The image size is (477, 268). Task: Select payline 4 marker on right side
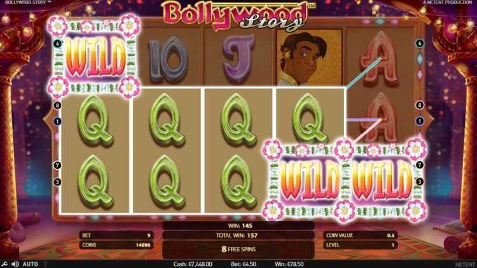(420, 43)
